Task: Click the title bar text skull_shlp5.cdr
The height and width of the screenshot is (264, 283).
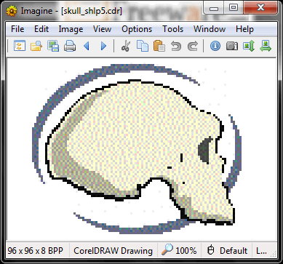Action: point(92,11)
